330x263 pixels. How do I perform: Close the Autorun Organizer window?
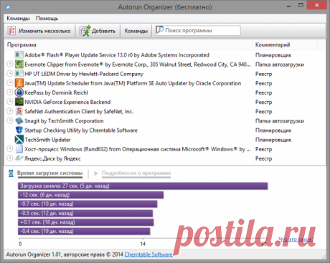tap(317, 5)
